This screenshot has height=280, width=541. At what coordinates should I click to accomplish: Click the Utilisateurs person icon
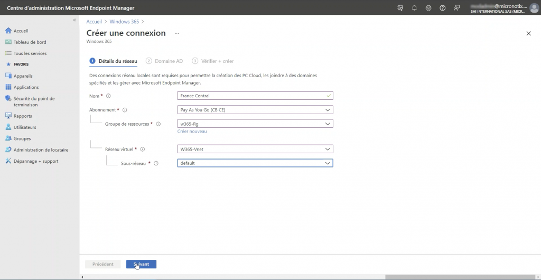point(8,127)
